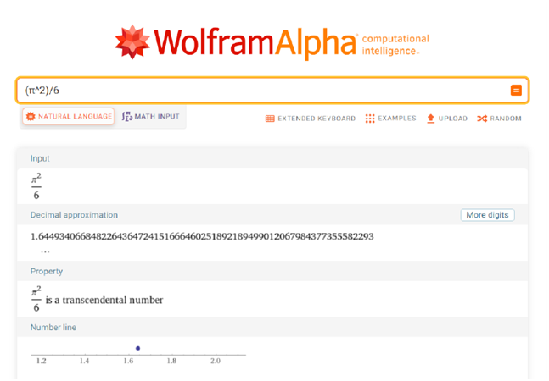This screenshot has width=549, height=381.
Task: Click the More digits button
Action: coord(487,215)
